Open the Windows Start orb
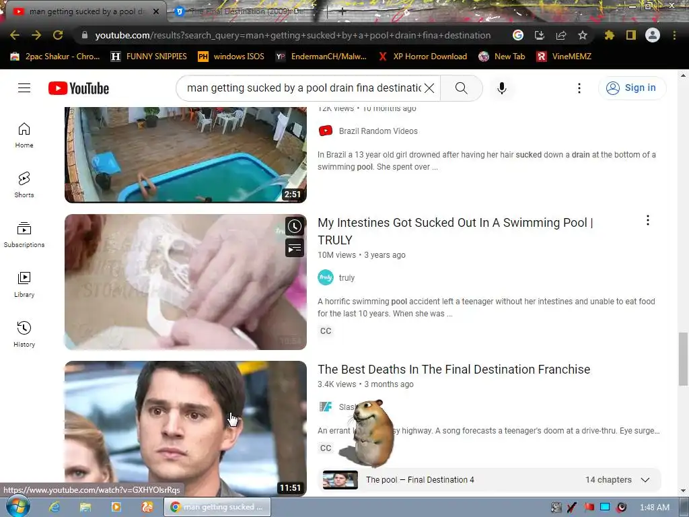 (18, 507)
